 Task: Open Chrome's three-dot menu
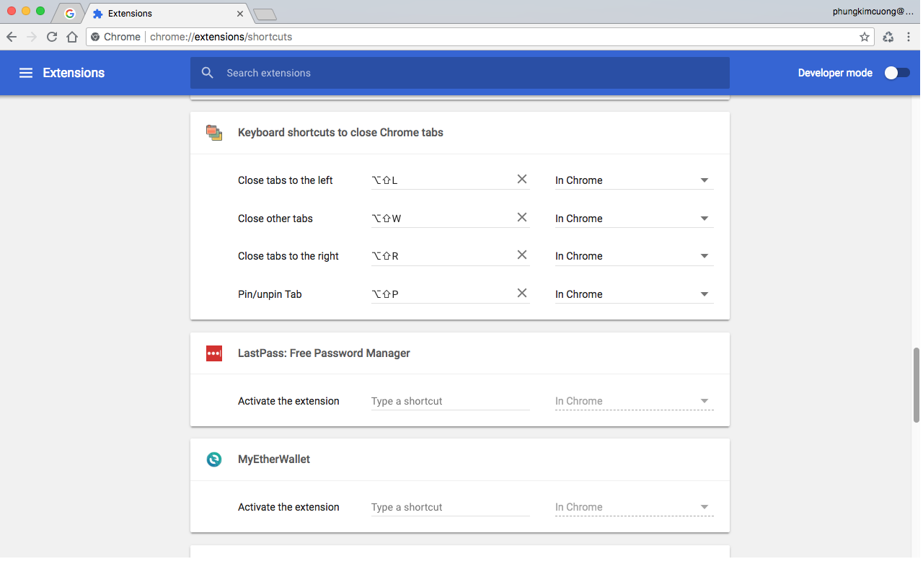909,37
